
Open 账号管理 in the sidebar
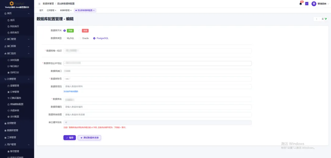pyautogui.click(x=15, y=152)
